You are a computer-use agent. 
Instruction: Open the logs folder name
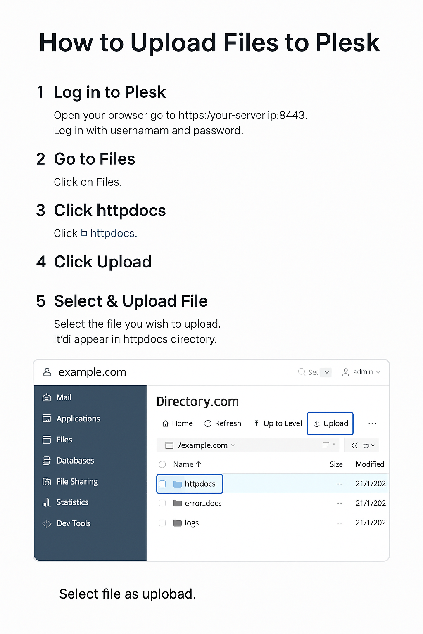pos(192,523)
